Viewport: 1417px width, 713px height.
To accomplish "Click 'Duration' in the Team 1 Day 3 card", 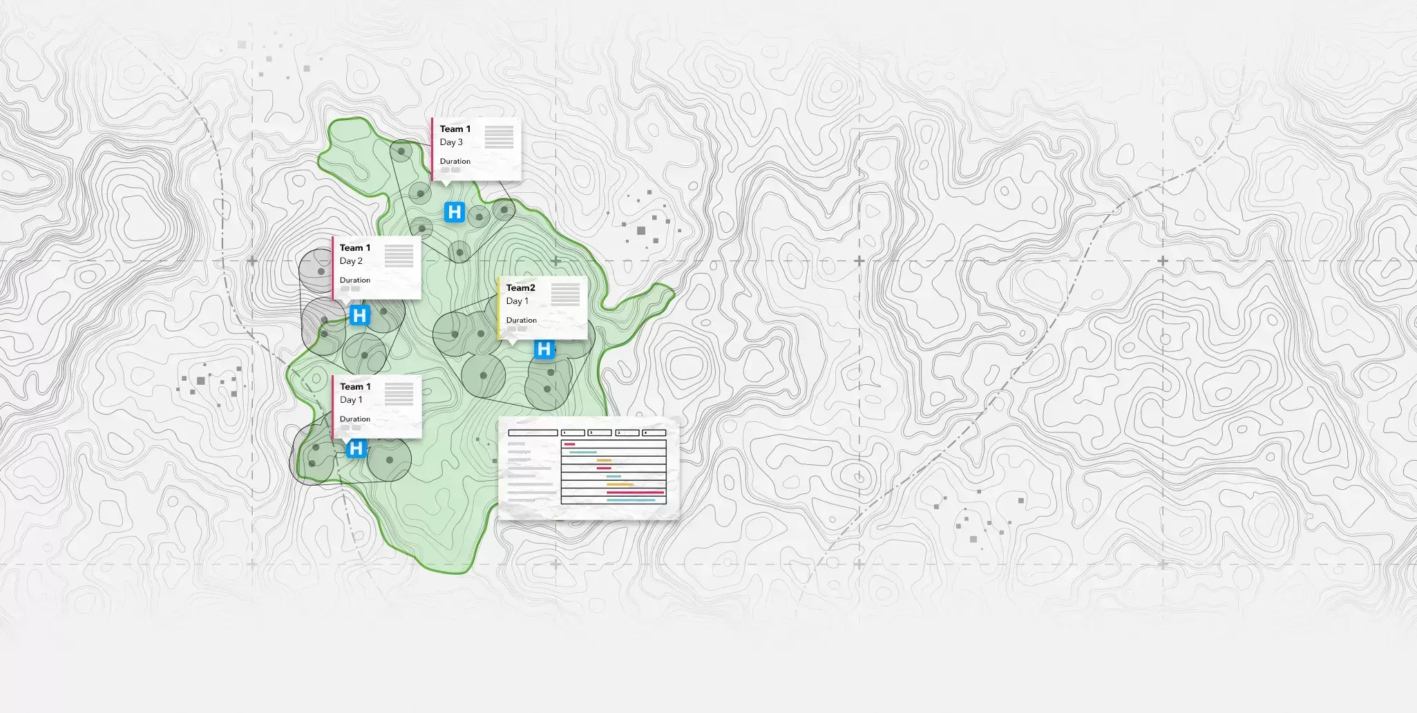I will pos(455,162).
